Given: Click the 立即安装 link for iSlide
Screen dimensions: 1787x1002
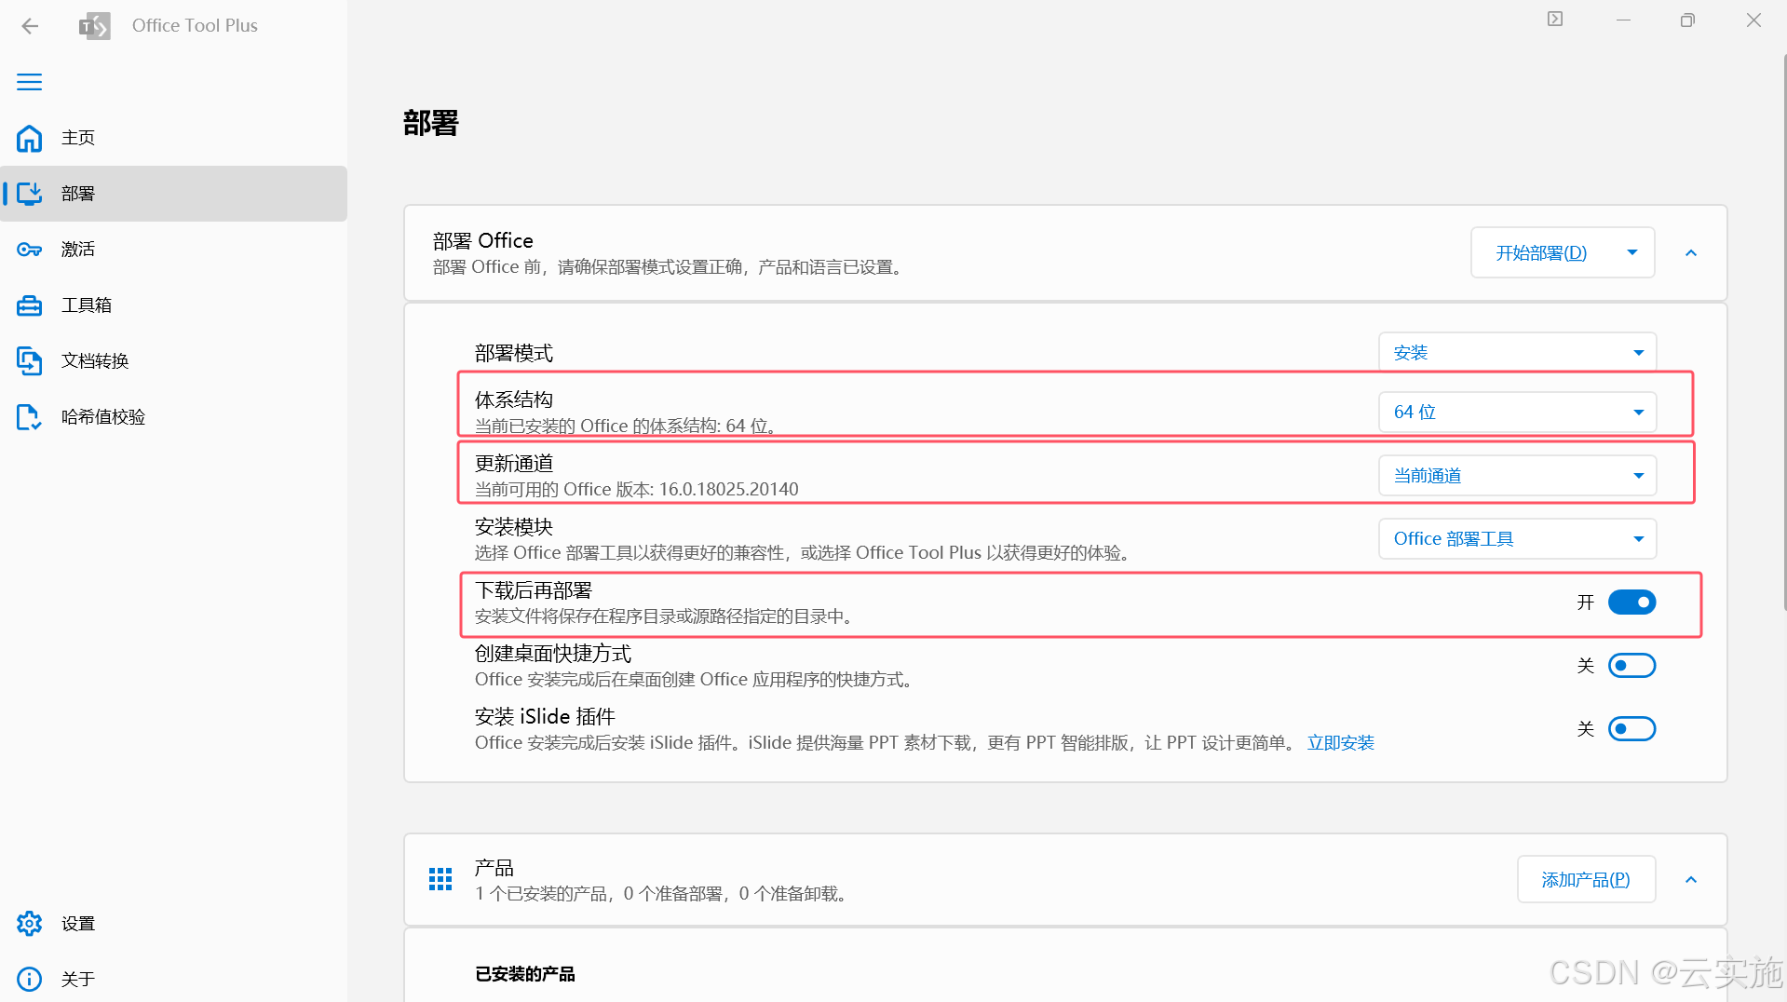Looking at the screenshot, I should [x=1340, y=743].
